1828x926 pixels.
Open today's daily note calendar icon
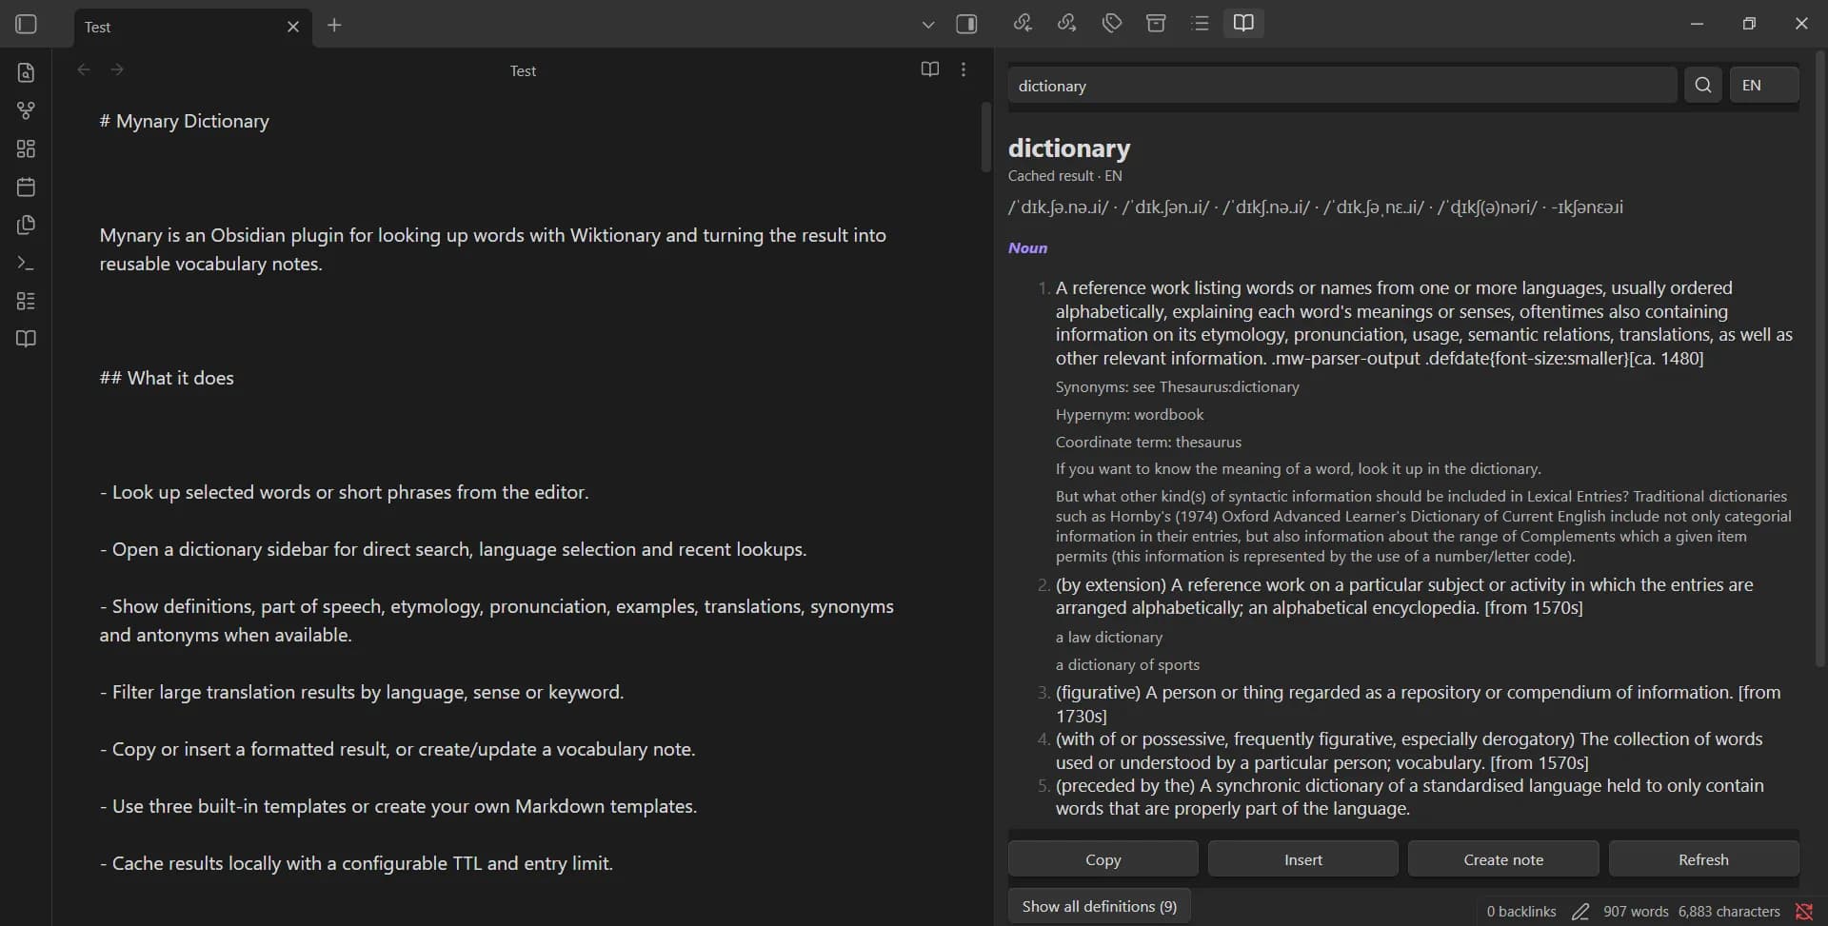tap(26, 187)
